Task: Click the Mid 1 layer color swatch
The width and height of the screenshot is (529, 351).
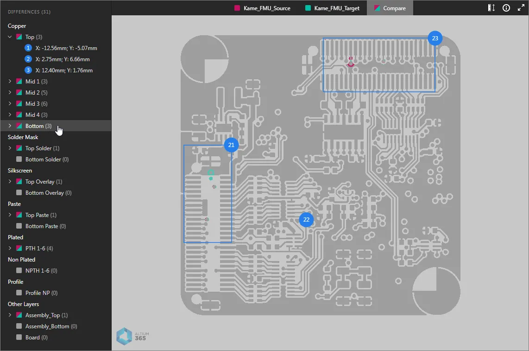Action: [19, 82]
